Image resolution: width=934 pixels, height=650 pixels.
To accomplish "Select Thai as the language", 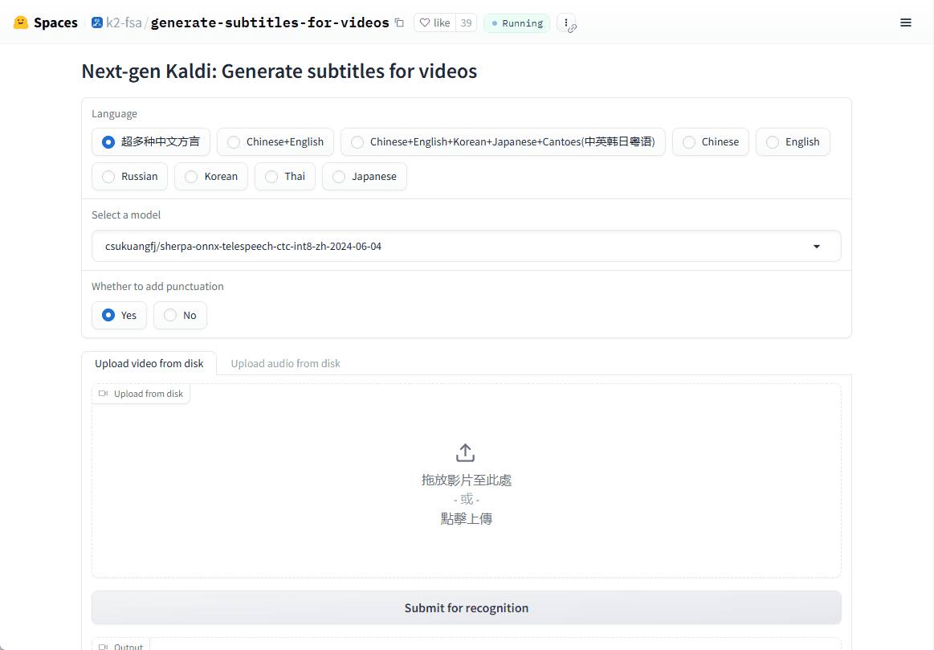I will coord(285,176).
